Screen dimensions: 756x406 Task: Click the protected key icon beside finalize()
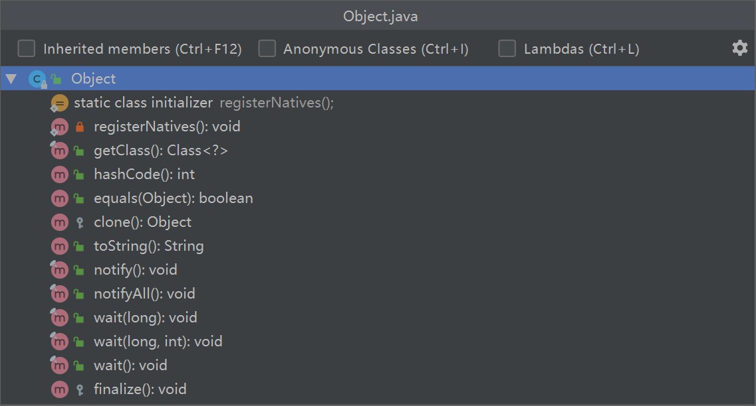(x=80, y=389)
